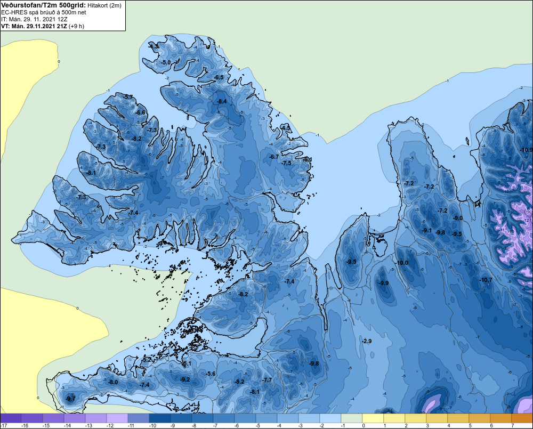Click the '-5.0' temperature value on map
The width and height of the screenshot is (533, 429).
click(x=166, y=62)
